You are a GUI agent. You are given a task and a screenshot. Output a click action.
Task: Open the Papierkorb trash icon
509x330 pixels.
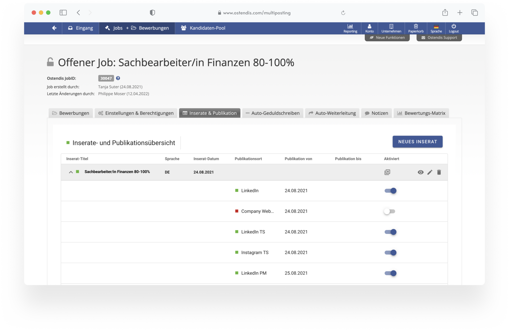(x=416, y=28)
